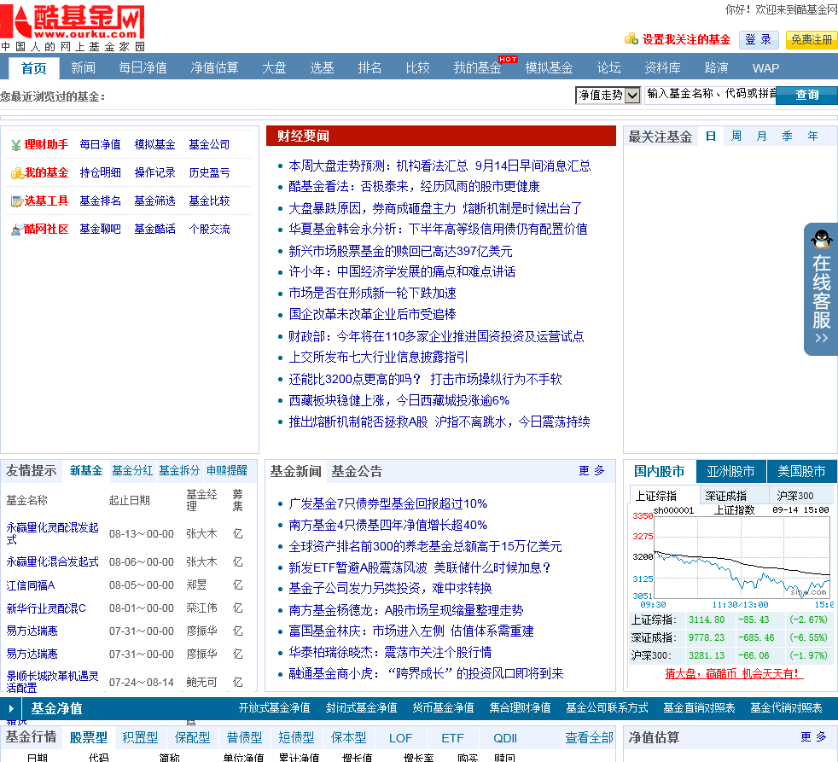Open 基金公司联系方式 link
The height and width of the screenshot is (762, 838).
point(607,708)
